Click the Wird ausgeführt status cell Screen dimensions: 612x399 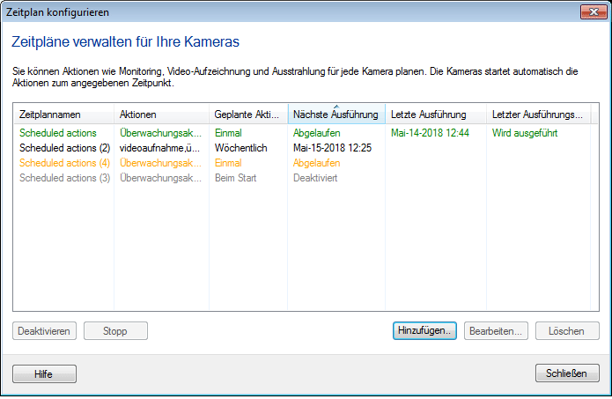527,133
